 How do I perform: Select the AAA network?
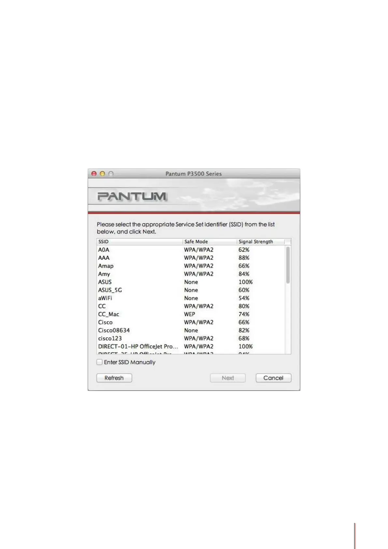coord(191,258)
